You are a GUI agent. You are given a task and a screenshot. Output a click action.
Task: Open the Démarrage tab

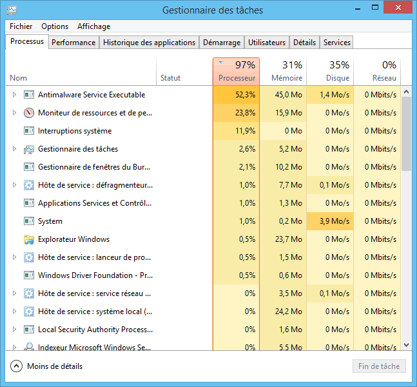221,43
